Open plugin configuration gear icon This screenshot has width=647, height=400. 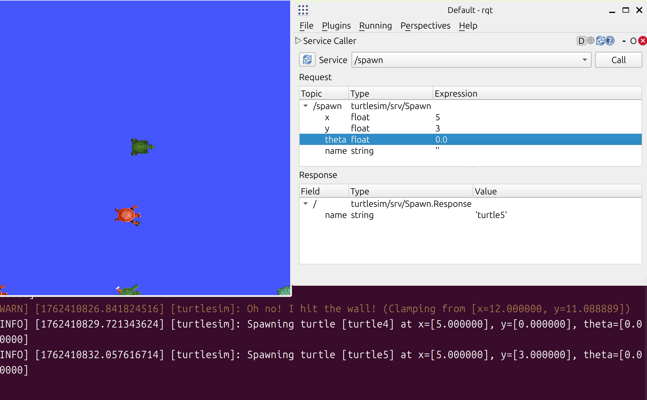point(591,41)
